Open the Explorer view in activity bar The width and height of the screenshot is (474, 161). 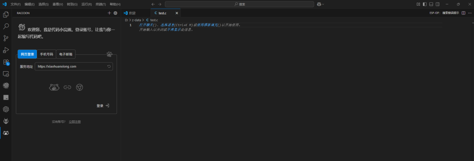[x=6, y=14]
